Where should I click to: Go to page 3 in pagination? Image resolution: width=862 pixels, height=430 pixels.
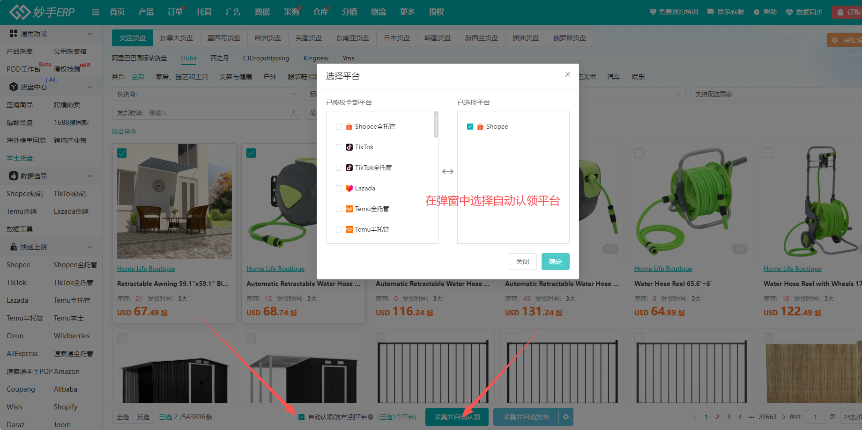pos(728,417)
